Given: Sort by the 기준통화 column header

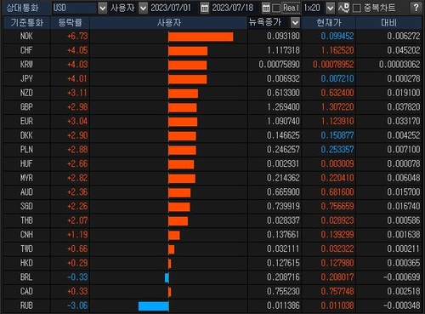Looking at the screenshot, I should (x=27, y=22).
